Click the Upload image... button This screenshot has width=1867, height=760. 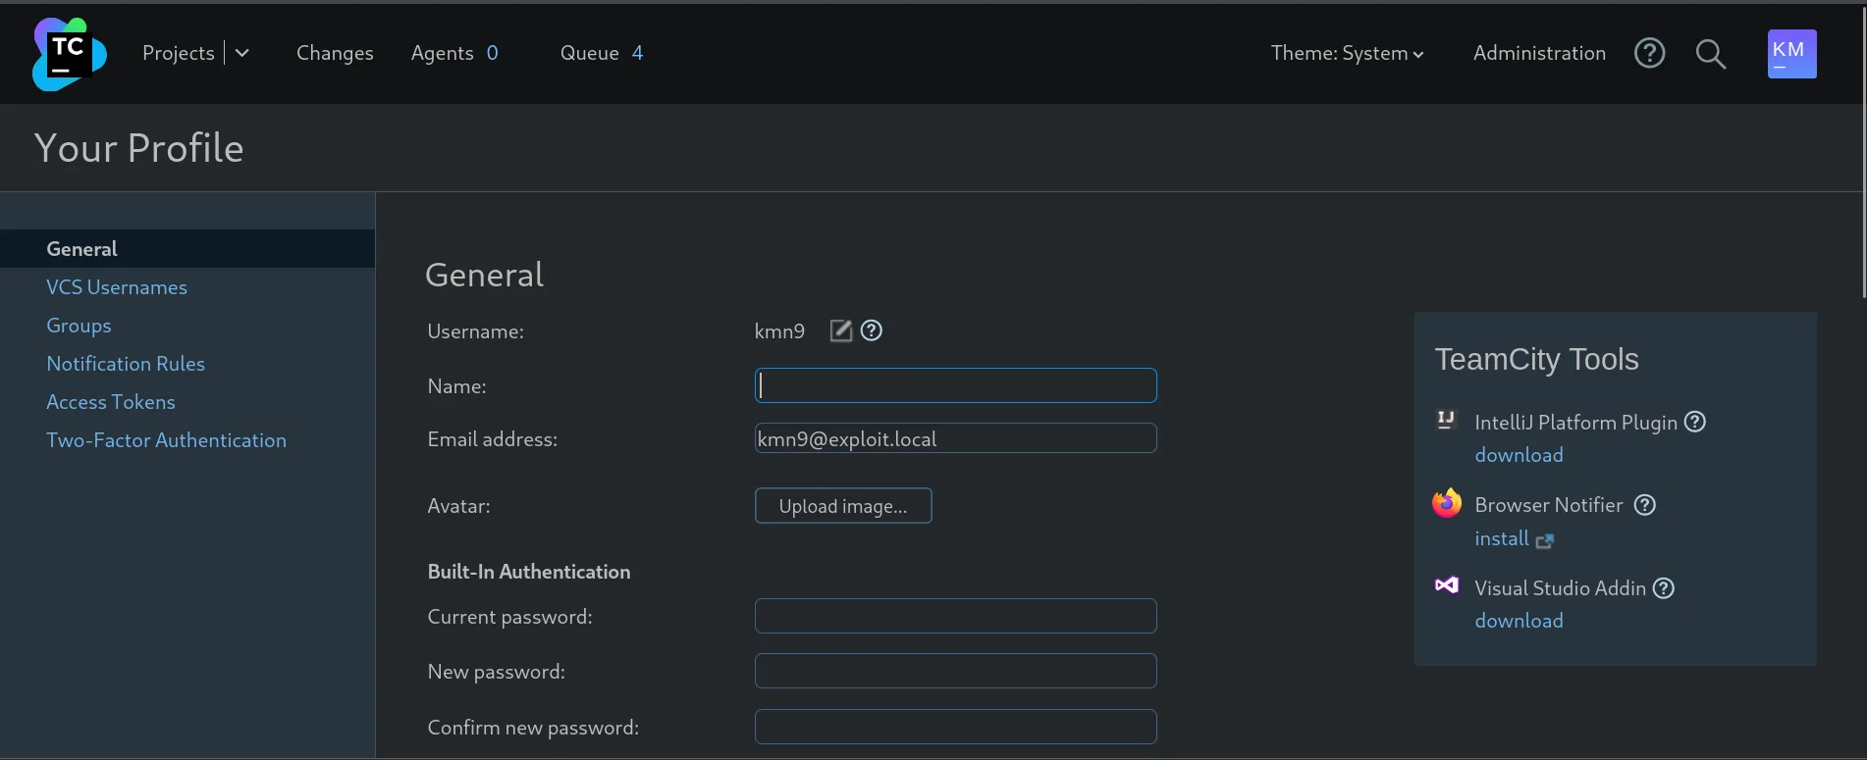point(843,506)
